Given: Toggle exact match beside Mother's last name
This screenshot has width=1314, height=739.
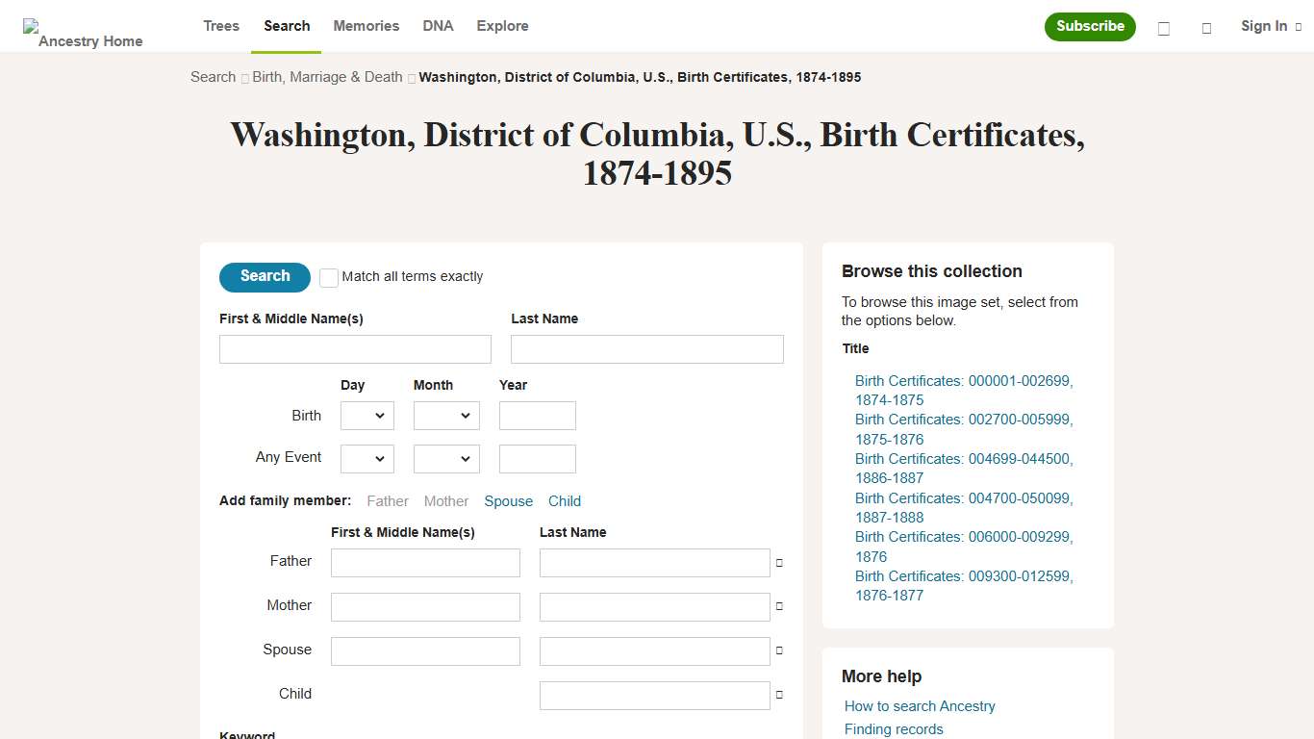Looking at the screenshot, I should (778, 606).
